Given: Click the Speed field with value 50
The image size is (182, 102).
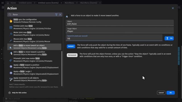Looking at the screenshot, I should point(114,37).
